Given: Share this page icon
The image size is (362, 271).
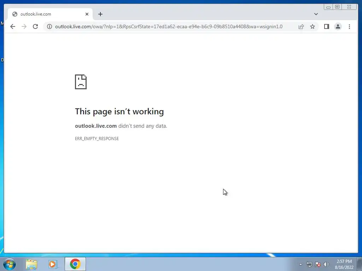Looking at the screenshot, I should coord(301,26).
